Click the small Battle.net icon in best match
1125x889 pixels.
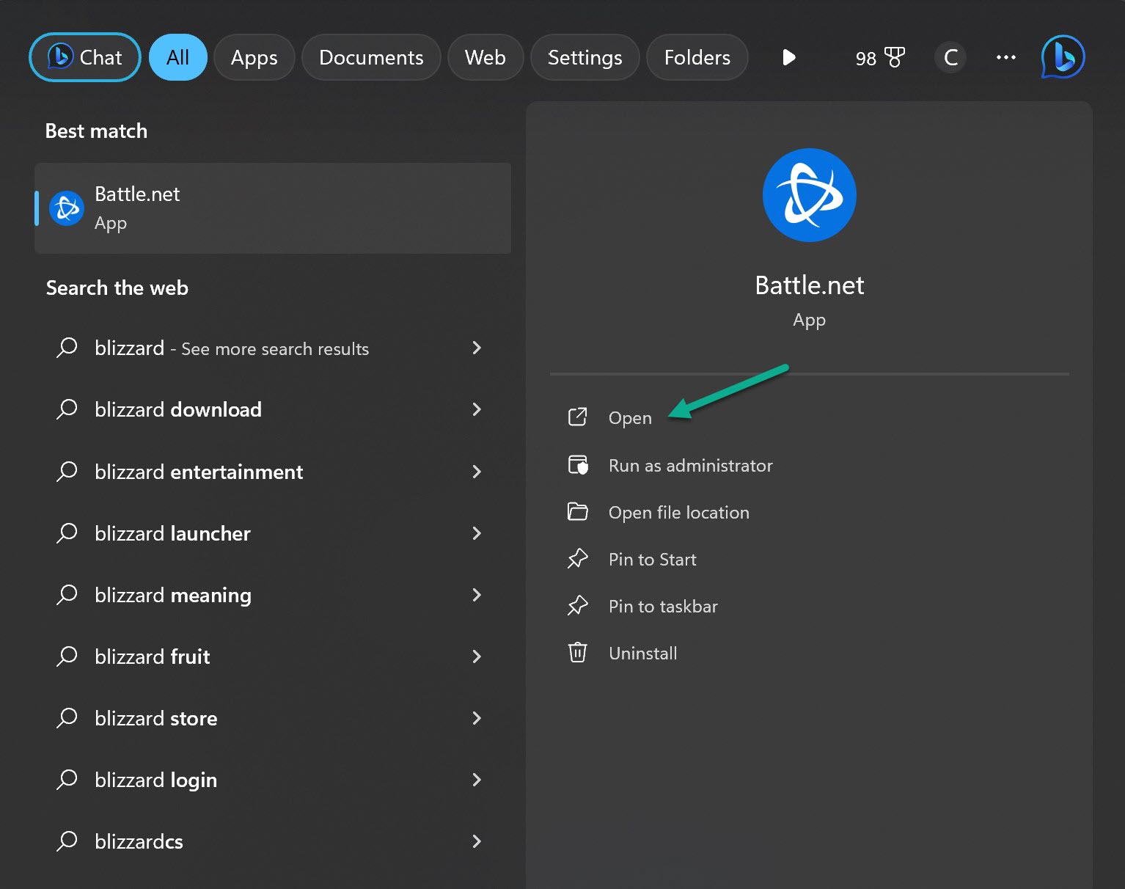click(67, 208)
